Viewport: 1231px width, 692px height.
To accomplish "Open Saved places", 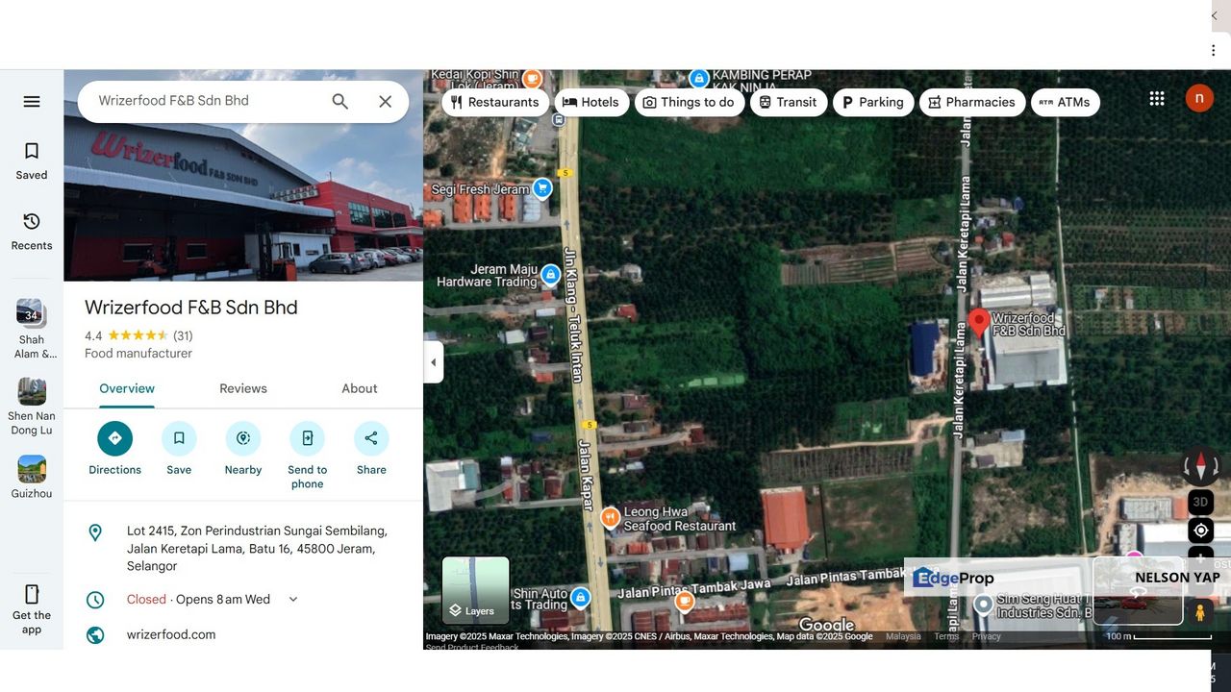I will [32, 161].
